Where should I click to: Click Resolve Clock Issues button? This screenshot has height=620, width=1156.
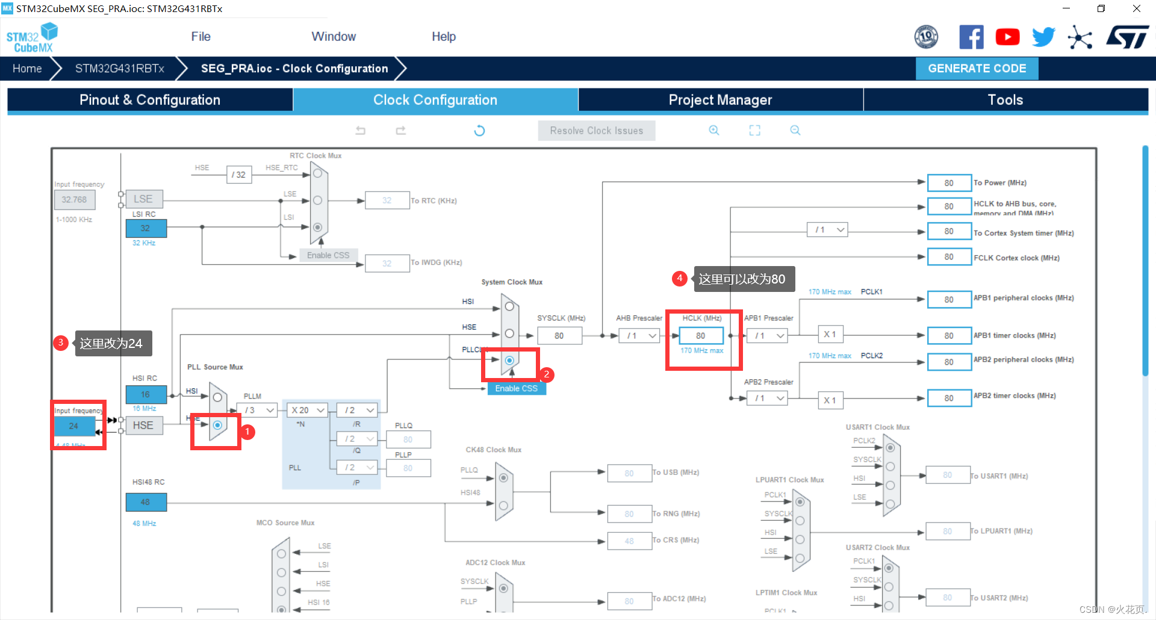tap(596, 131)
